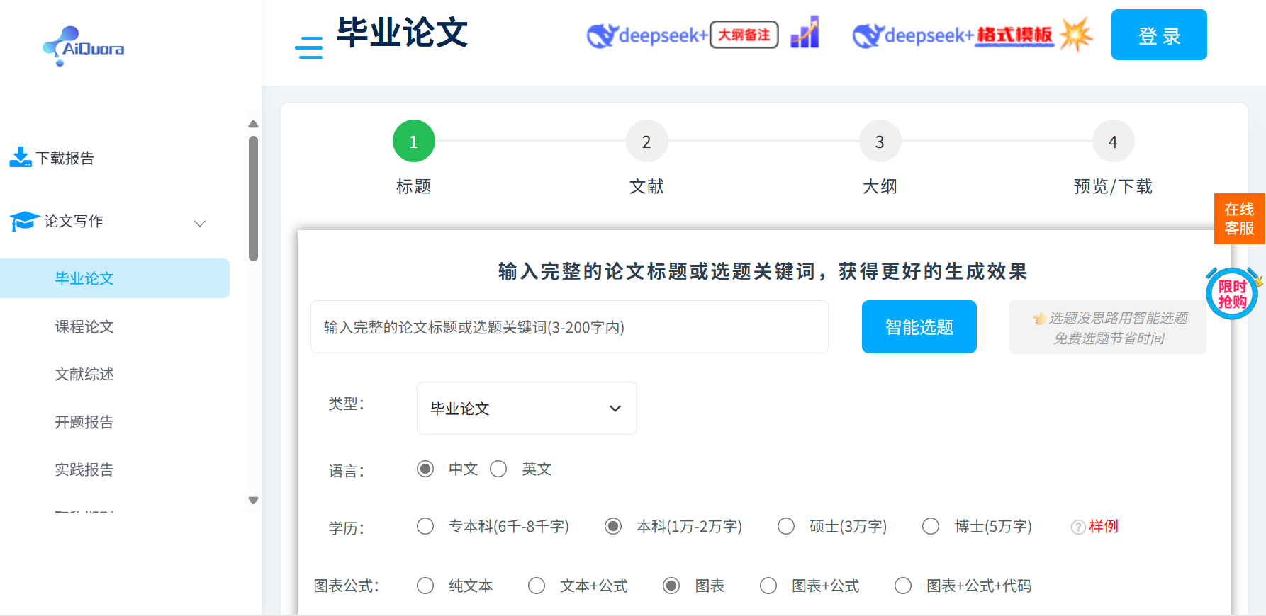Click the 登录 login button
The width and height of the screenshot is (1266, 616).
coord(1159,35)
